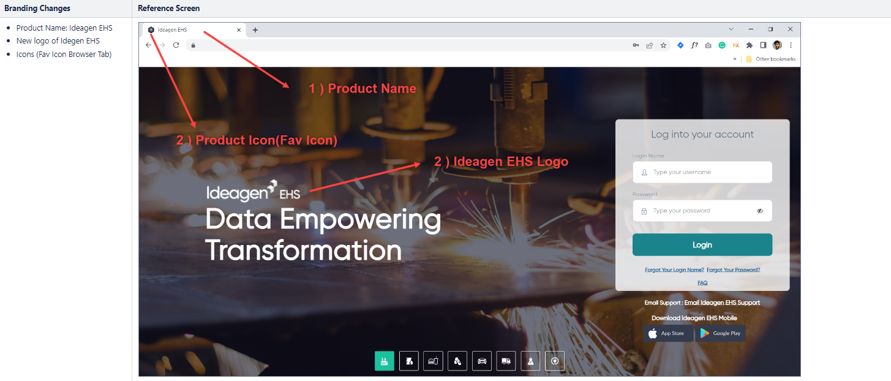Select the delivery truck industry icon
Viewport: 891px width, 381px height.
506,361
